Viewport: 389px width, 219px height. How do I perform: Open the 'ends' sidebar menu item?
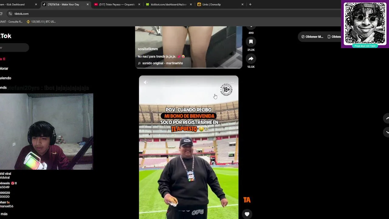[3, 88]
